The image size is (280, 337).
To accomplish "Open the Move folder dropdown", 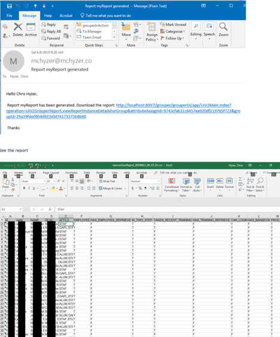I will pyautogui.click(x=126, y=31).
